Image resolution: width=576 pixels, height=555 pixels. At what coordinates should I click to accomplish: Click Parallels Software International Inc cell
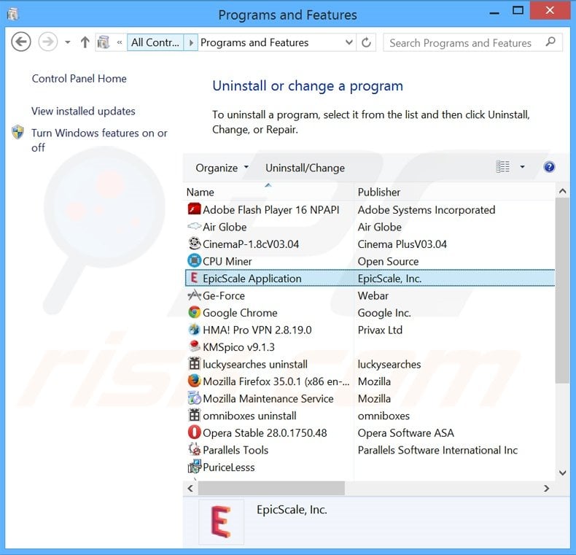(x=437, y=450)
